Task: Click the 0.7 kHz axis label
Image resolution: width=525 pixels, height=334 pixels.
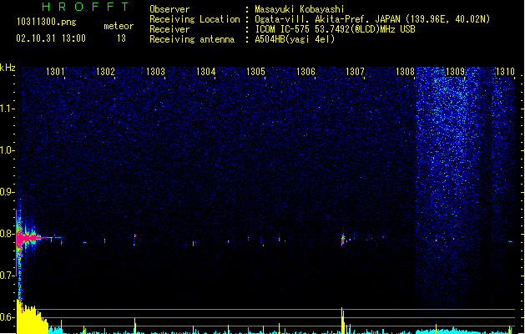Action: click(x=8, y=276)
